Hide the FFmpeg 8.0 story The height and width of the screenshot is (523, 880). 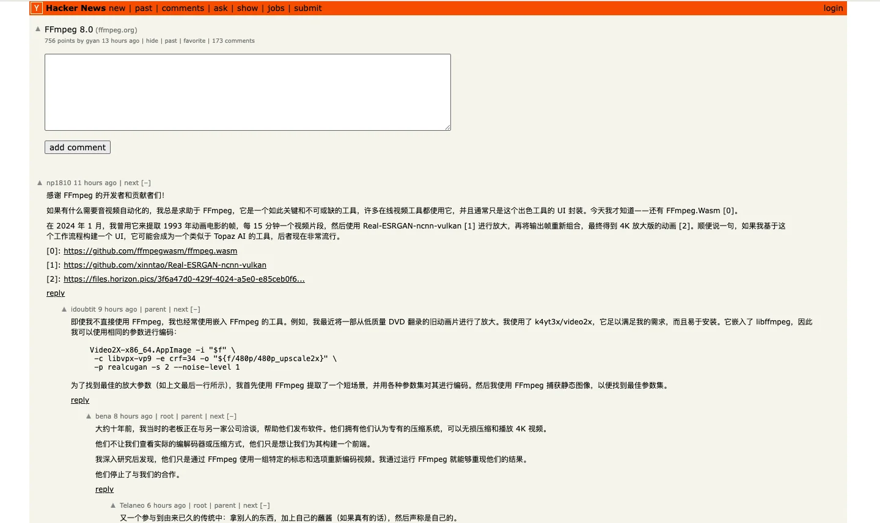152,41
